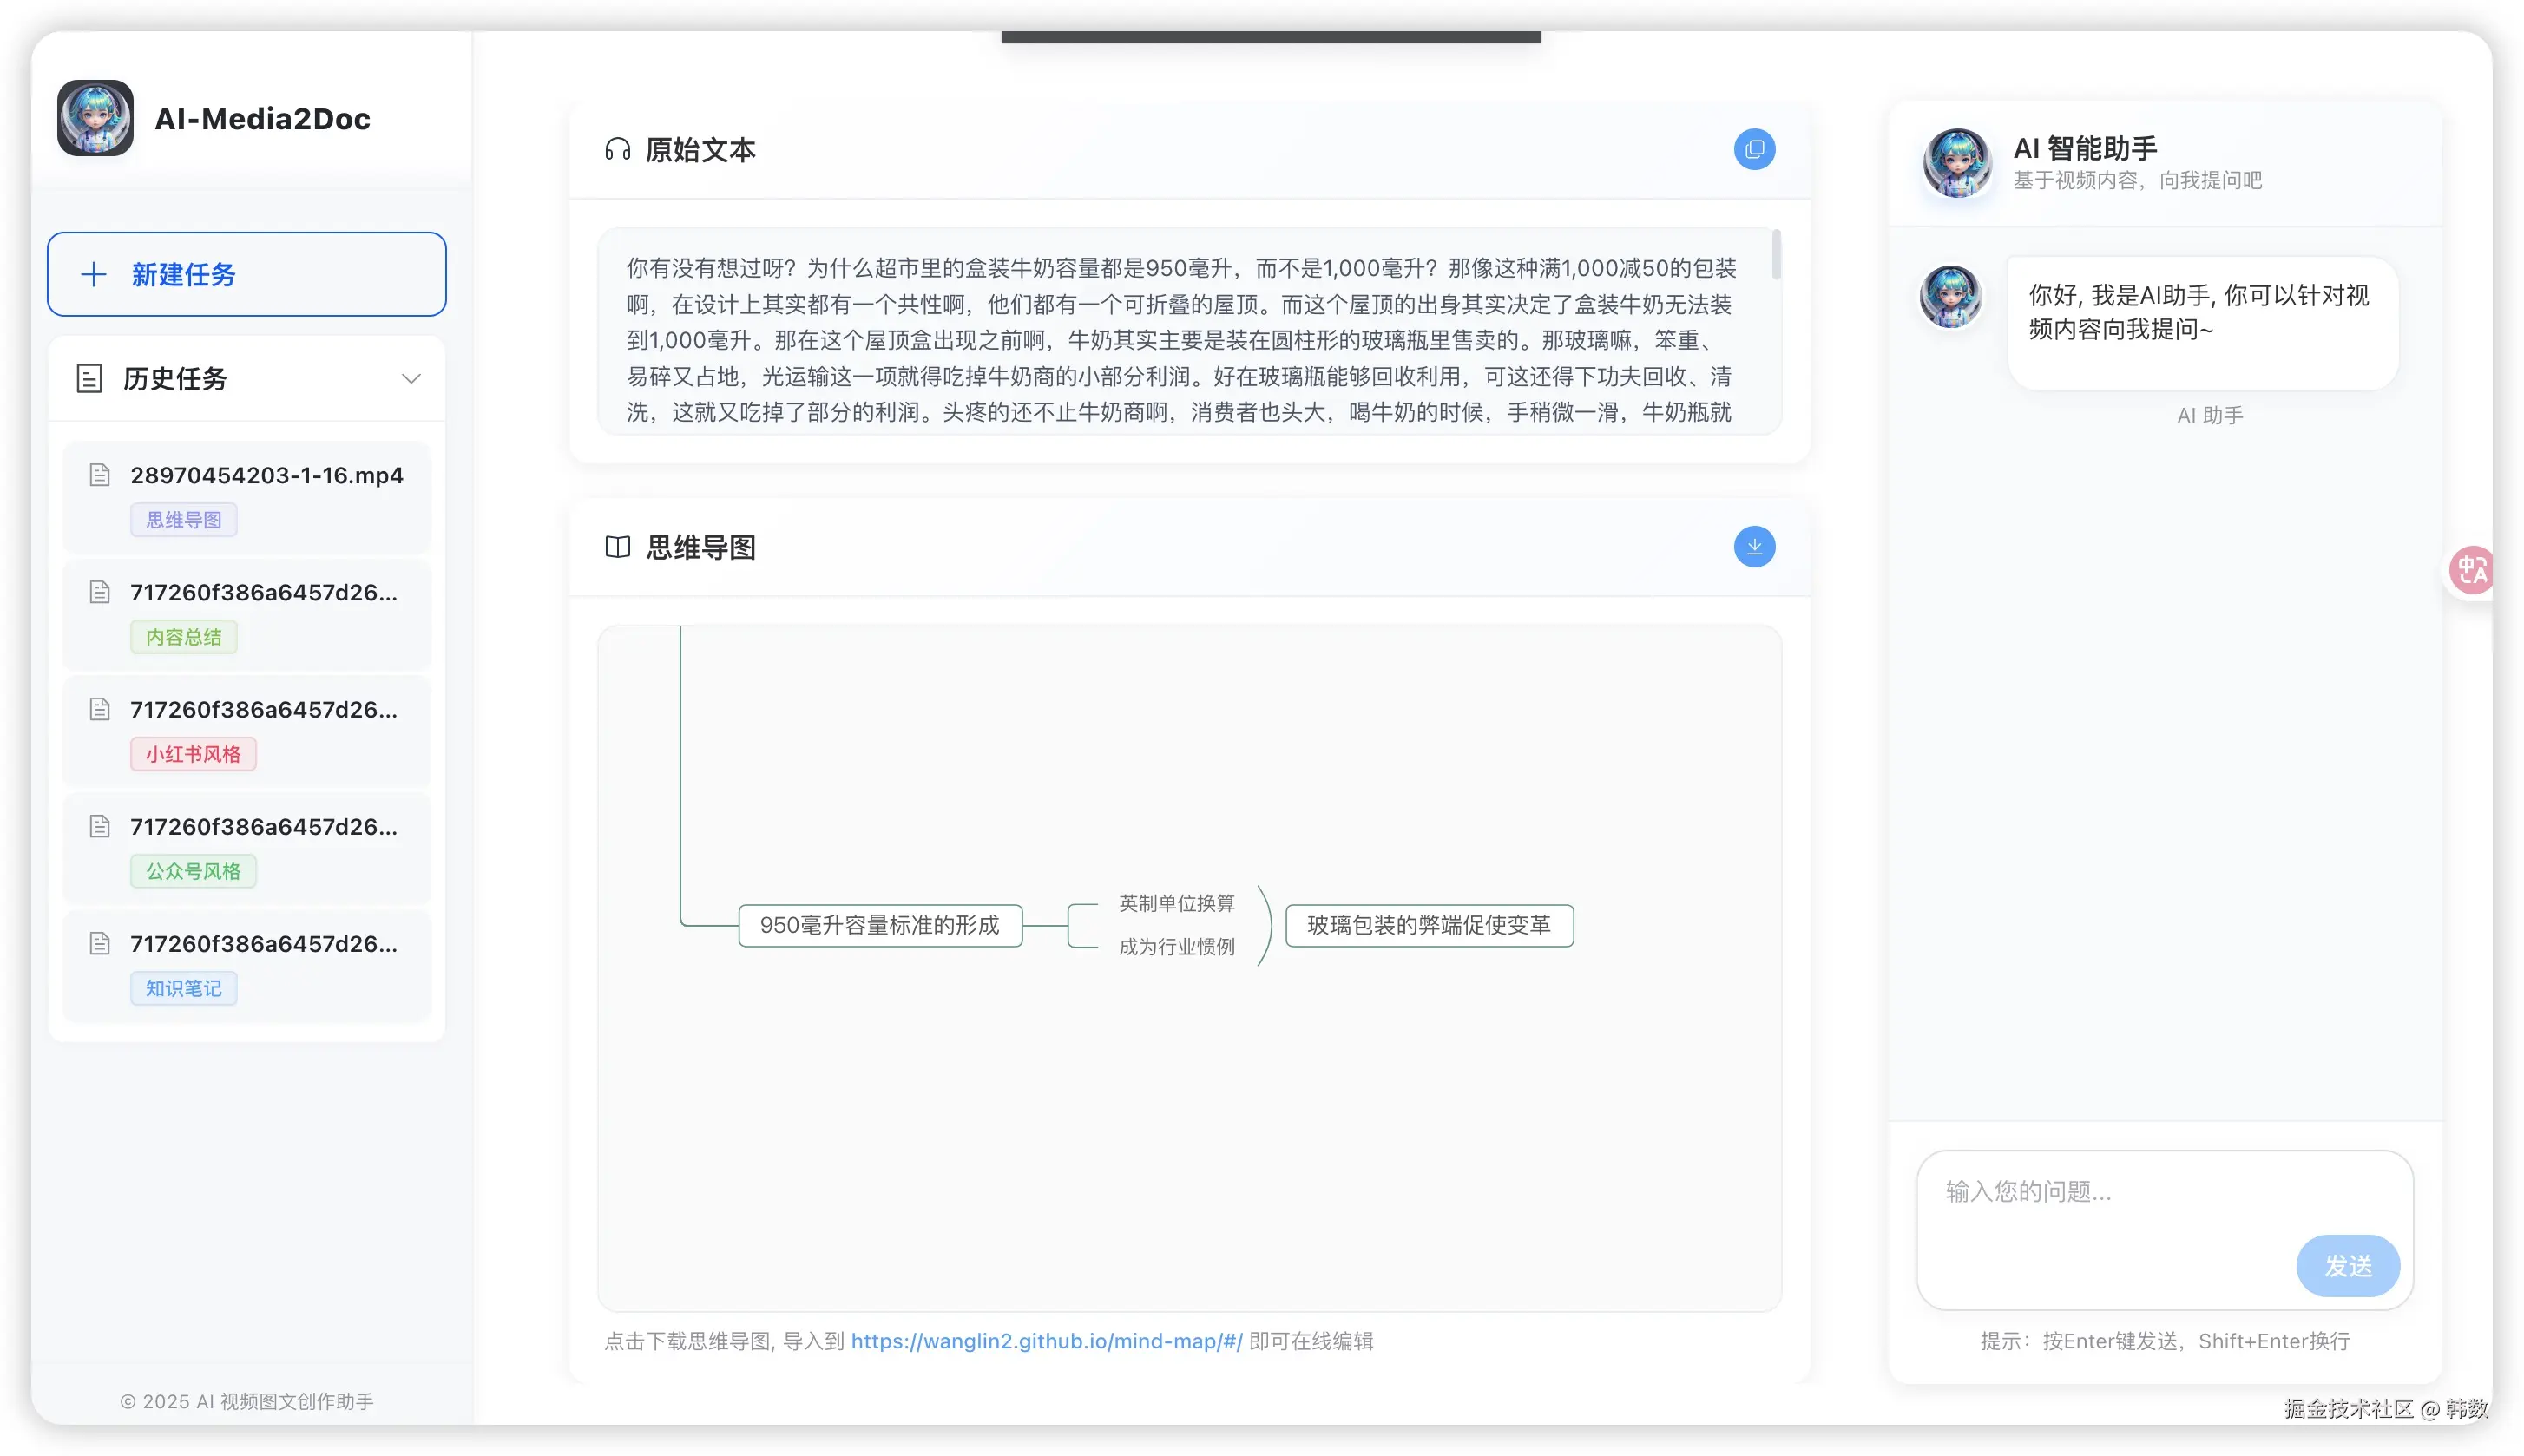The height and width of the screenshot is (1456, 2524).
Task: Click the 新建任务 button
Action: click(247, 274)
